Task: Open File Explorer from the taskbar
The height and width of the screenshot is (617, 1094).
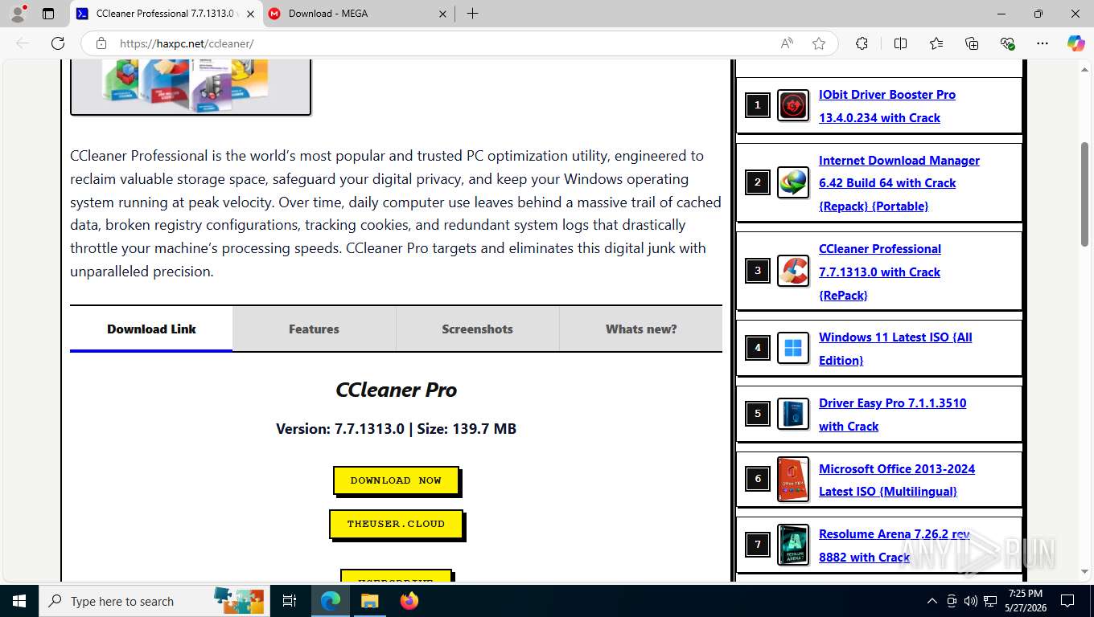Action: tap(369, 601)
